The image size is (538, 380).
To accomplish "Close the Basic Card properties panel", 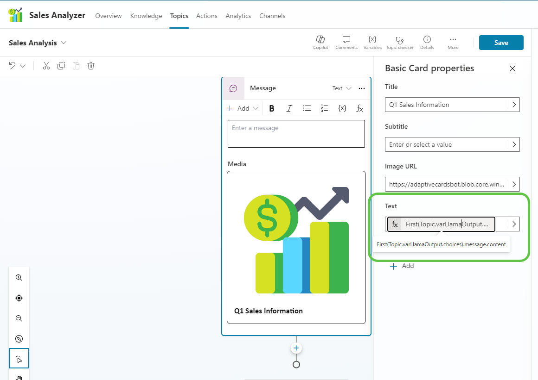I will pos(512,69).
